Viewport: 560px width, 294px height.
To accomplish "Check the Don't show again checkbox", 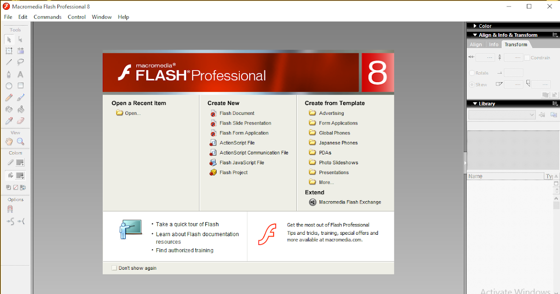I will coord(114,268).
